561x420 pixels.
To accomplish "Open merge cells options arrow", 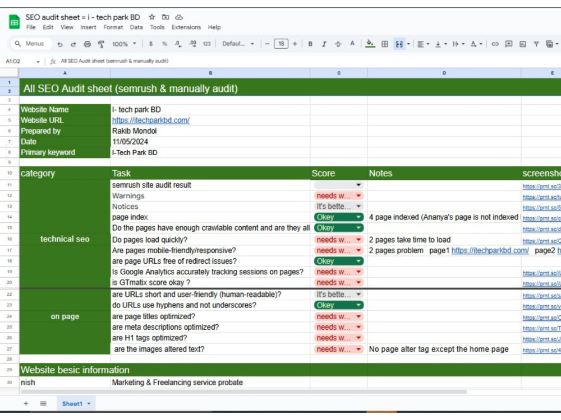I will coord(408,44).
